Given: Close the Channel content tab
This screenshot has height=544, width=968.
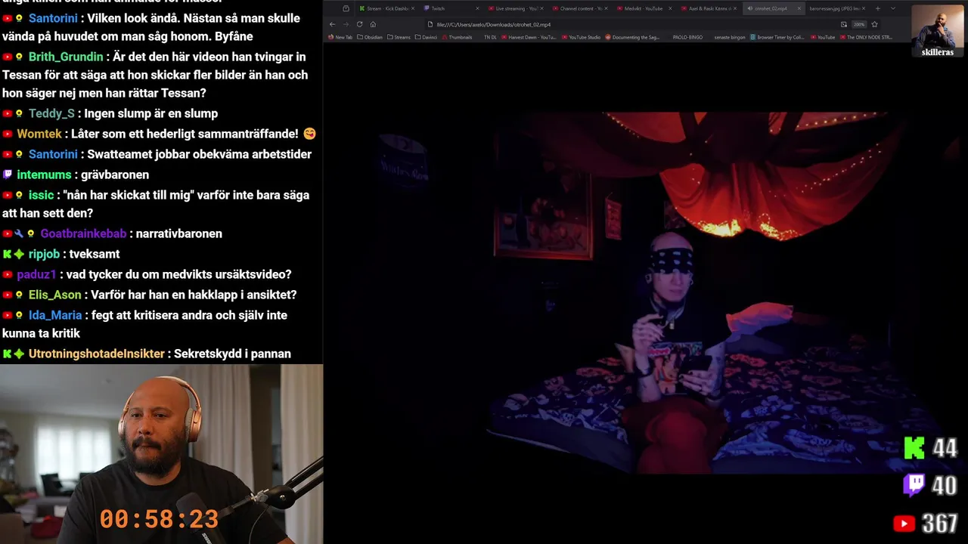Looking at the screenshot, I should pos(606,8).
